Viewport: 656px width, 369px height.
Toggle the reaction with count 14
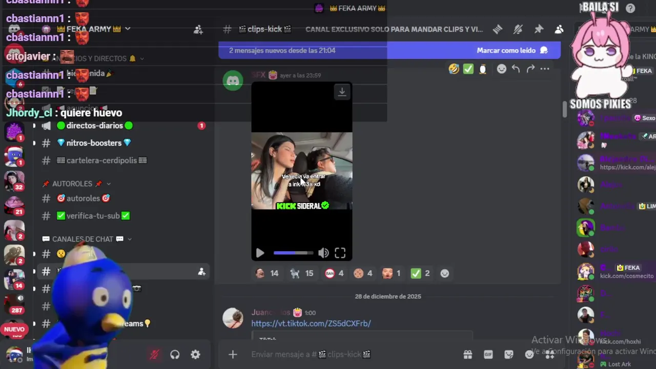[266, 274]
